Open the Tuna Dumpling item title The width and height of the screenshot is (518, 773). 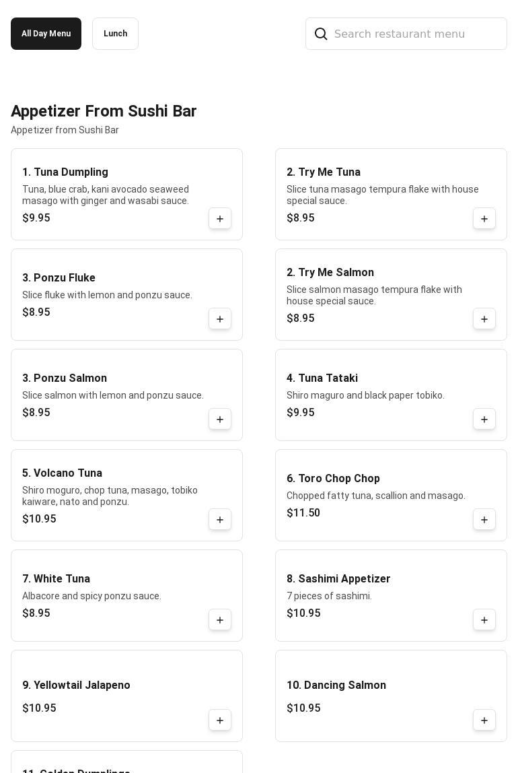pyautogui.click(x=65, y=172)
